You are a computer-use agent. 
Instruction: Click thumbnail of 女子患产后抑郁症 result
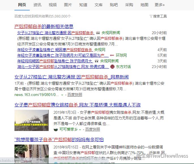(x=31, y=120)
